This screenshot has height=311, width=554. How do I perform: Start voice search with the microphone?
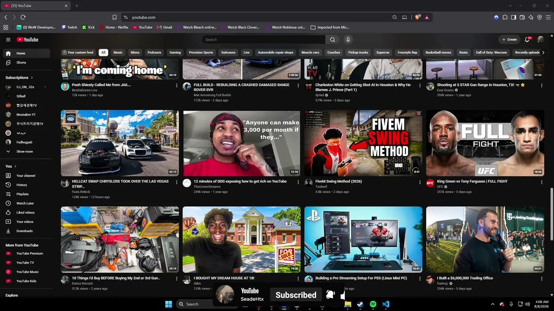pos(348,40)
